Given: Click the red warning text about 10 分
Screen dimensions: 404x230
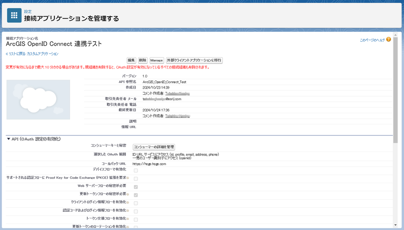Looking at the screenshot, I should [108, 67].
